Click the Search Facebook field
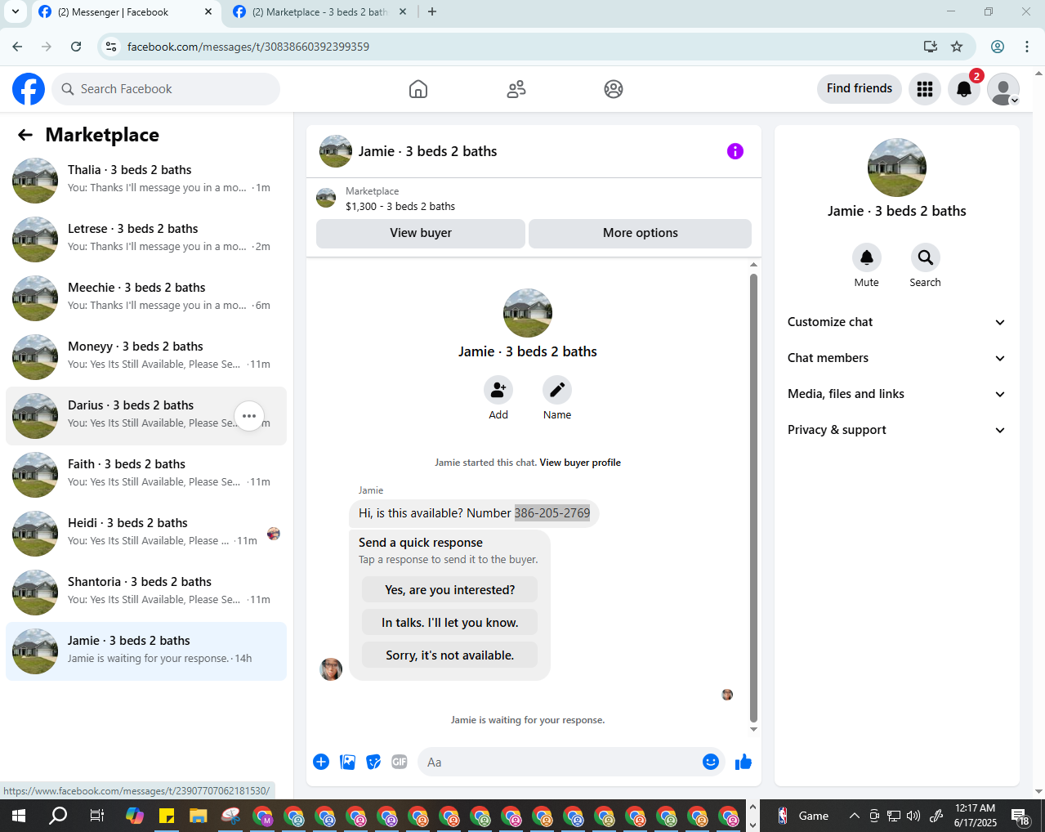This screenshot has height=832, width=1045. tap(166, 89)
